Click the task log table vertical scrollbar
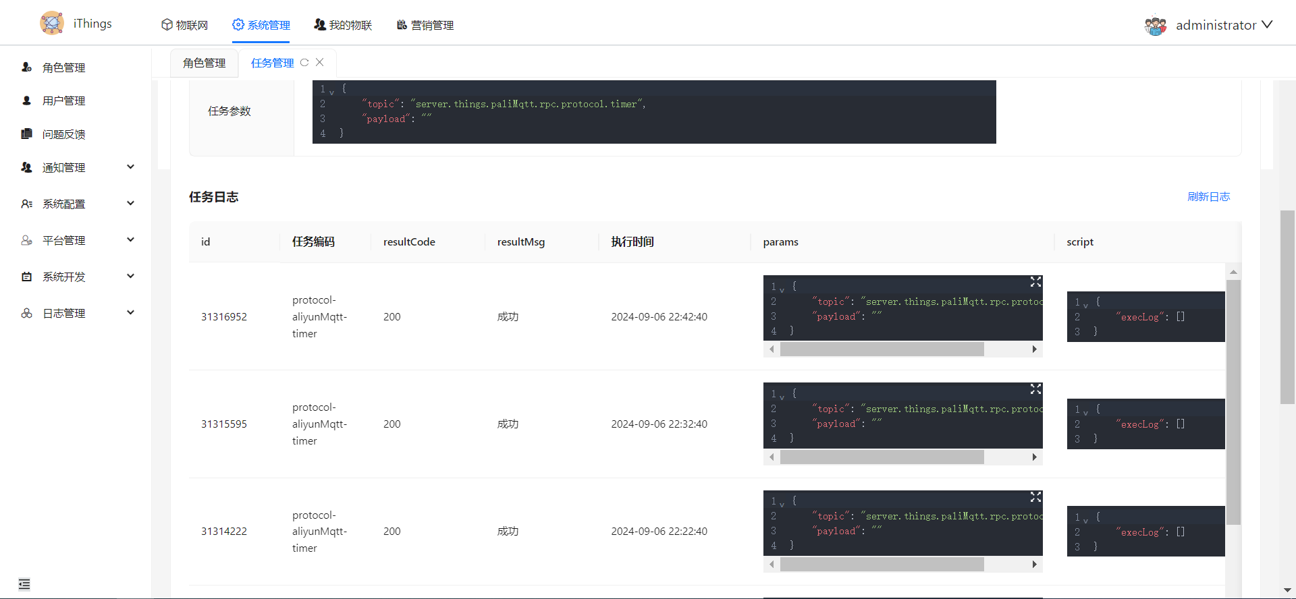Viewport: 1296px width, 599px height. coord(1233,401)
